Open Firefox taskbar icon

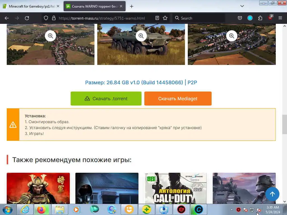[x=42, y=209]
